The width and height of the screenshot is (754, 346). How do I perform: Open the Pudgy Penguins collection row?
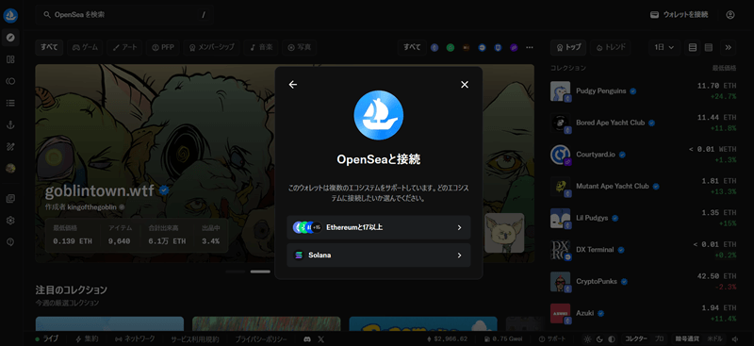[x=643, y=91]
